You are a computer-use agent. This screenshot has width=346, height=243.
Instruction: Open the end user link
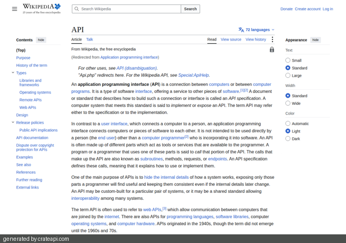pos(107,138)
